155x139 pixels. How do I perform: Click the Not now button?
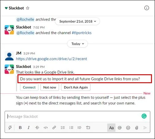click(x=50, y=87)
